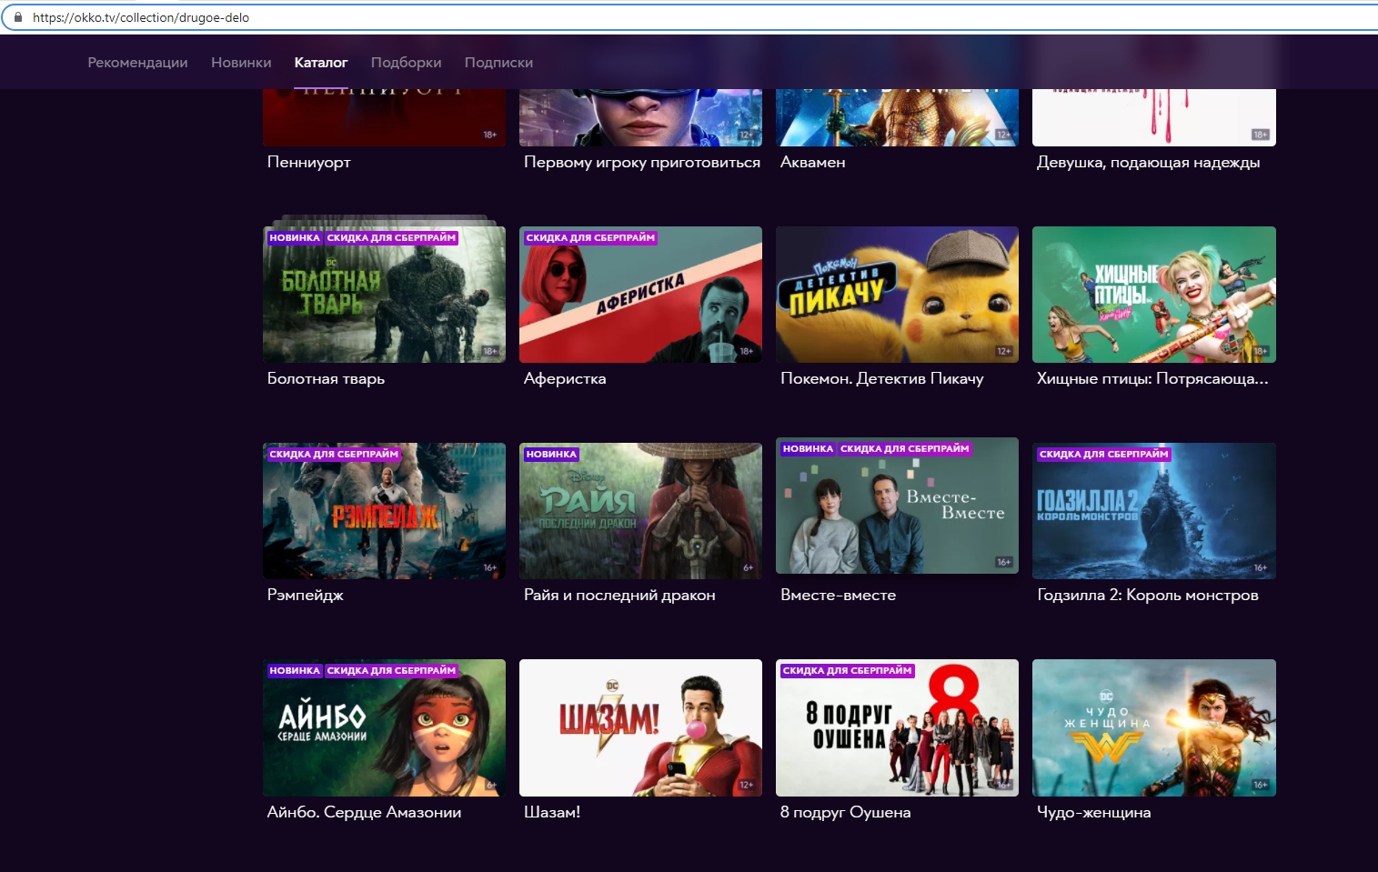Open the Рекомендации tab
The image size is (1378, 872).
[137, 63]
